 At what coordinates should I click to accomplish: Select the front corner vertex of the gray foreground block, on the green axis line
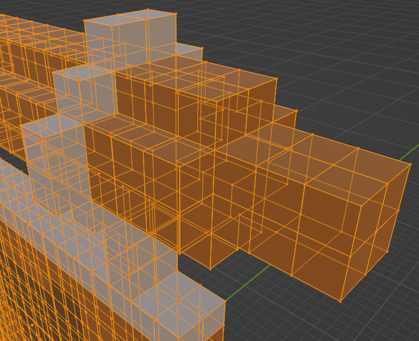225,301
